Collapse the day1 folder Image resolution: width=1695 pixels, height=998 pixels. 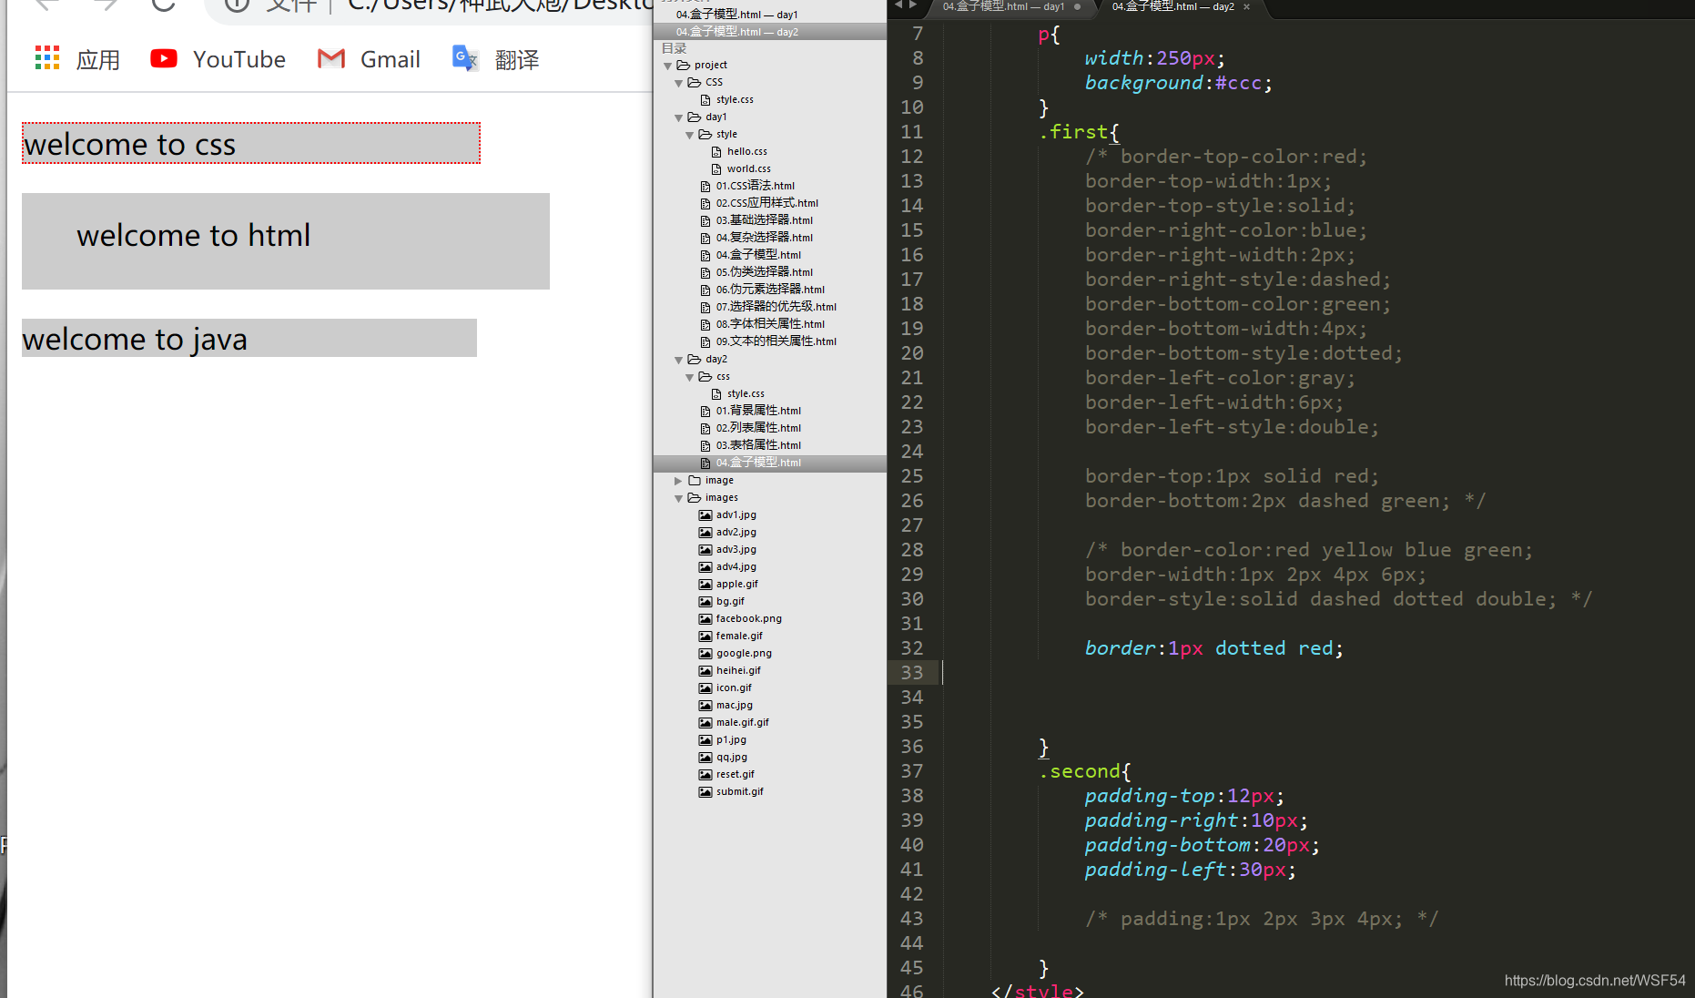point(679,117)
